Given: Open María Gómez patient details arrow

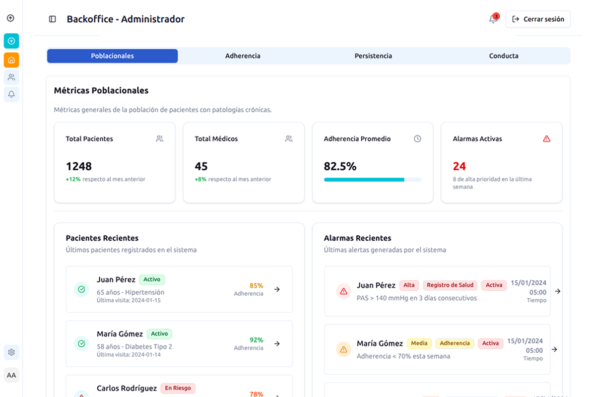Looking at the screenshot, I should 277,343.
